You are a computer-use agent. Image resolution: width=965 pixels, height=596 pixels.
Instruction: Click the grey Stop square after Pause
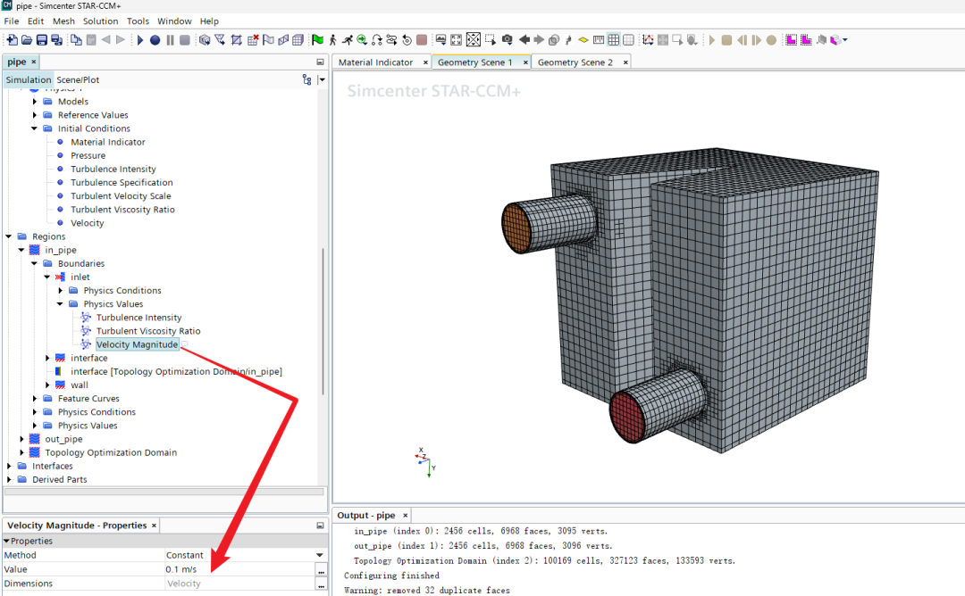tap(185, 40)
